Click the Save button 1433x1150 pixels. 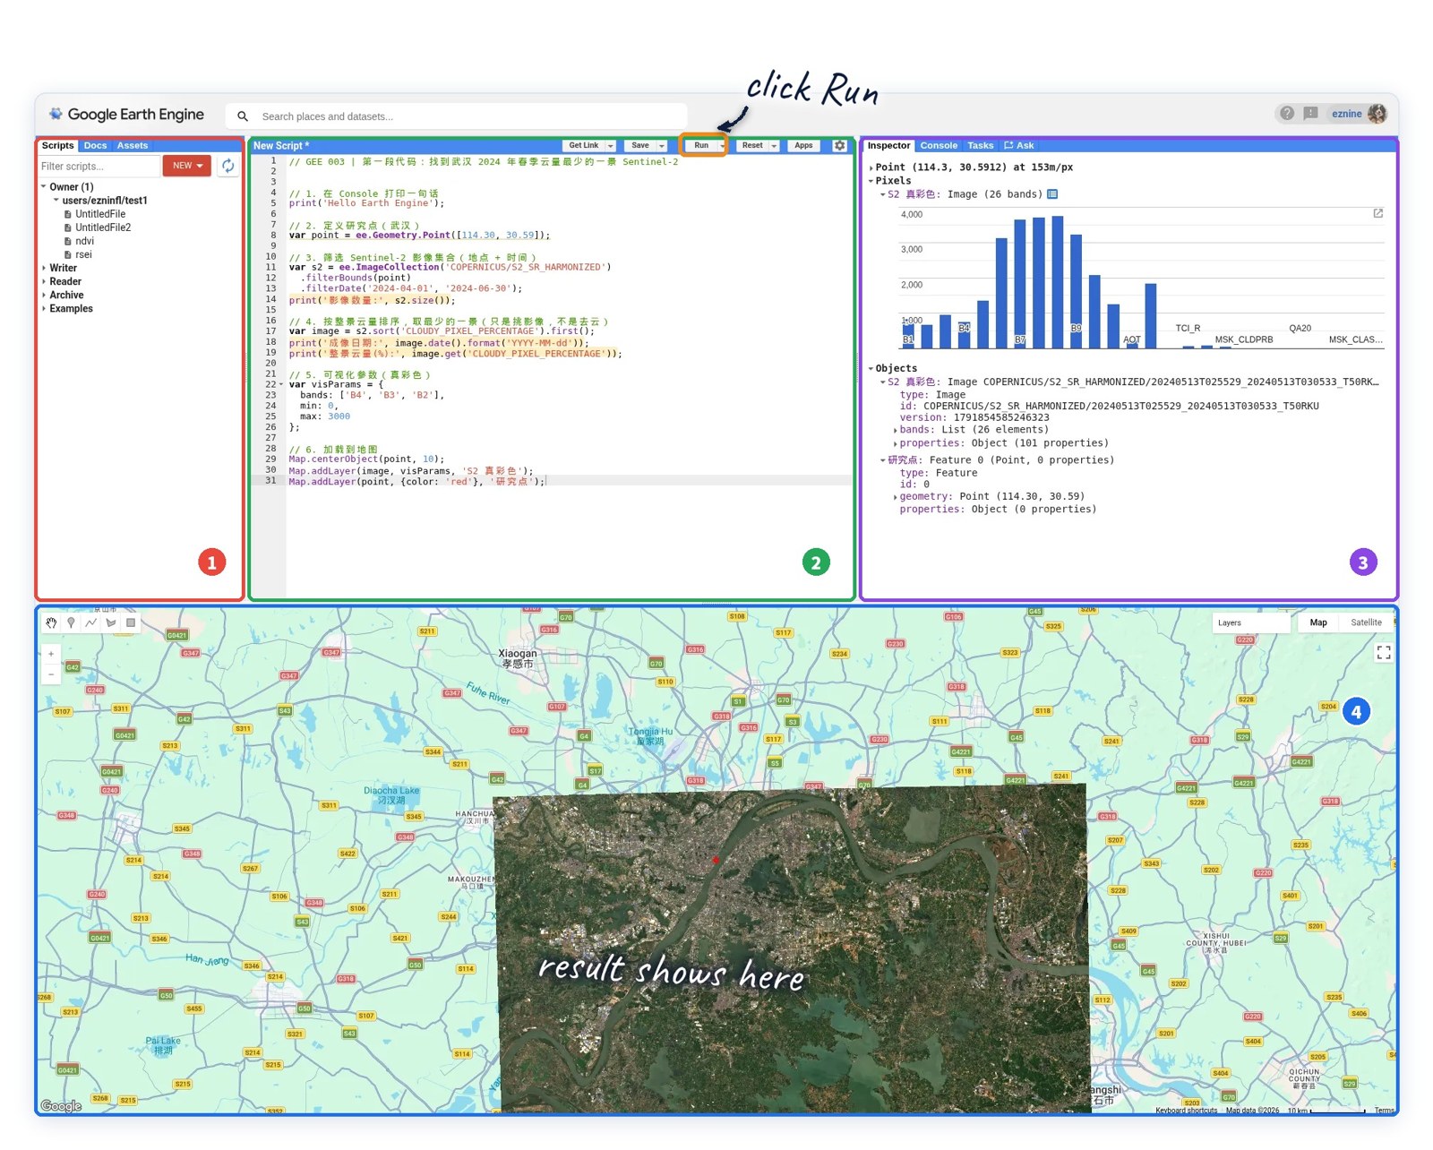pyautogui.click(x=640, y=145)
